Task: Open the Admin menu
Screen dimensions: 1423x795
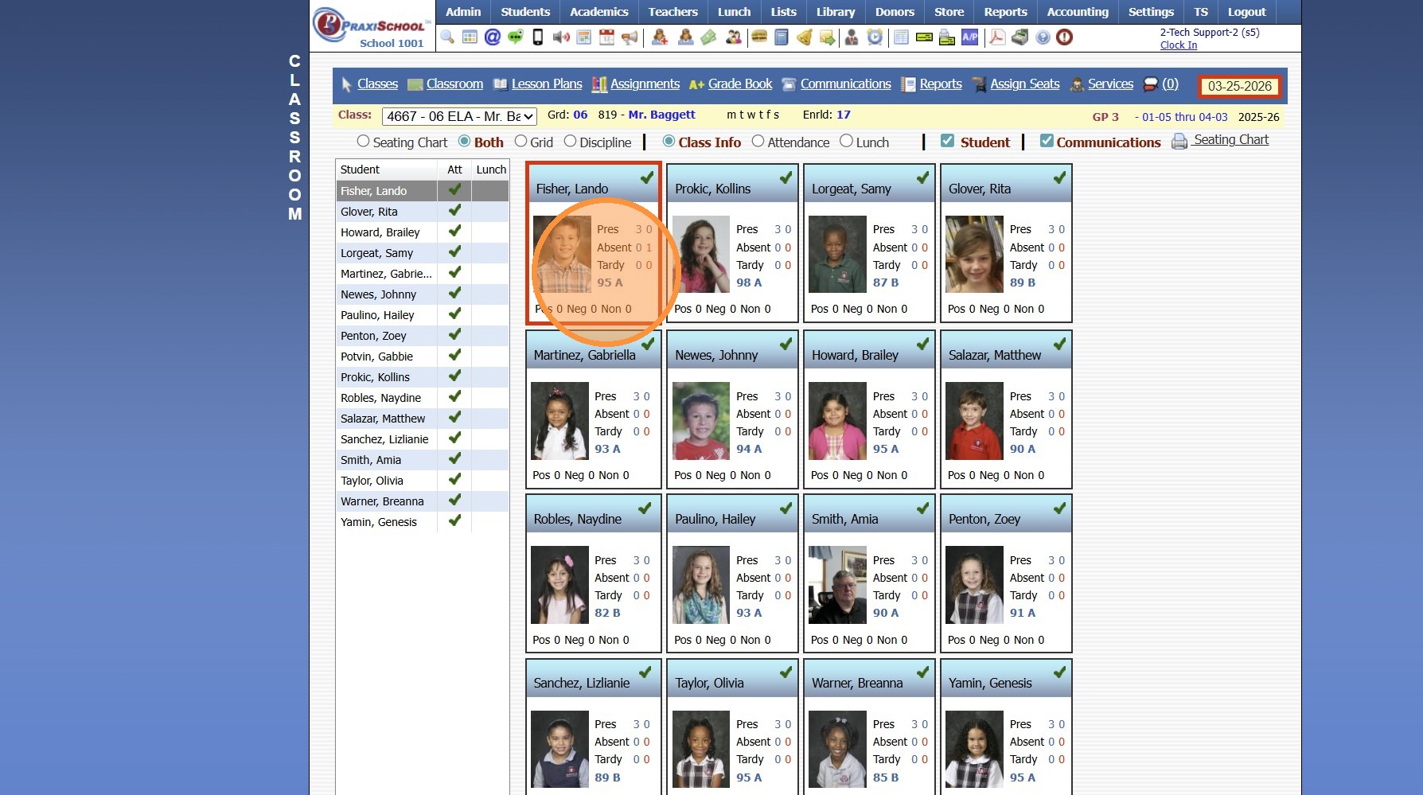Action: [x=463, y=12]
